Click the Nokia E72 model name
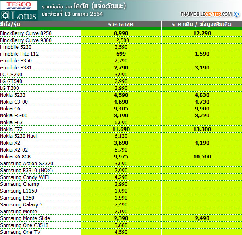Image resolution: width=242 pixels, height=235 pixels. pyautogui.click(x=11, y=129)
